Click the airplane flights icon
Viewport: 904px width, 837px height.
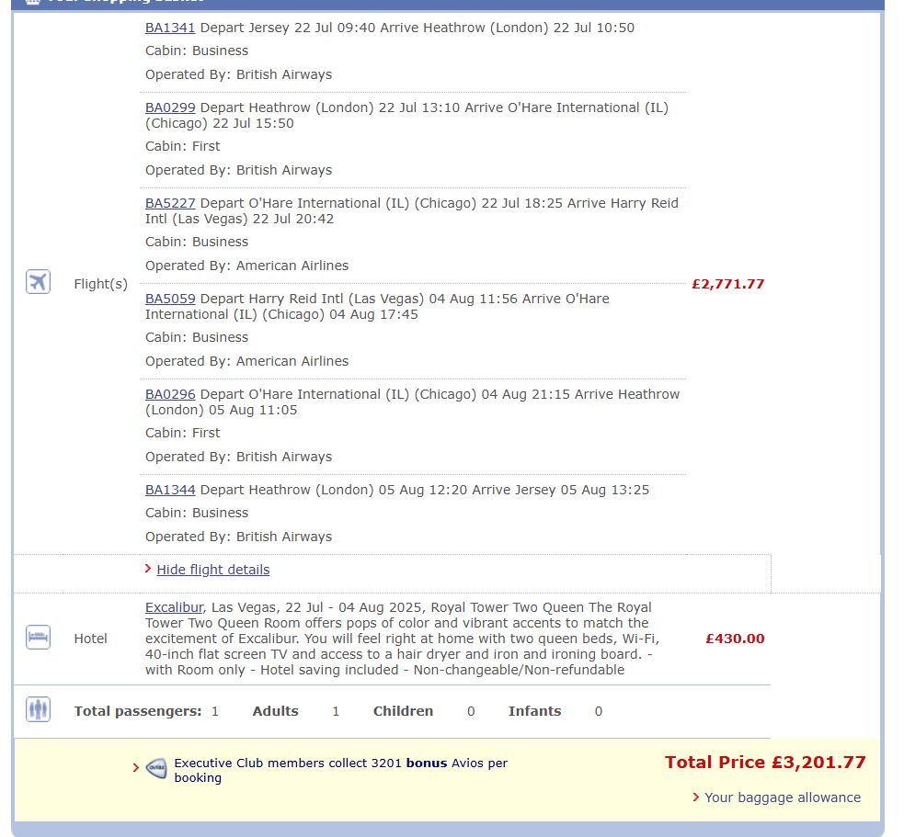(x=38, y=282)
